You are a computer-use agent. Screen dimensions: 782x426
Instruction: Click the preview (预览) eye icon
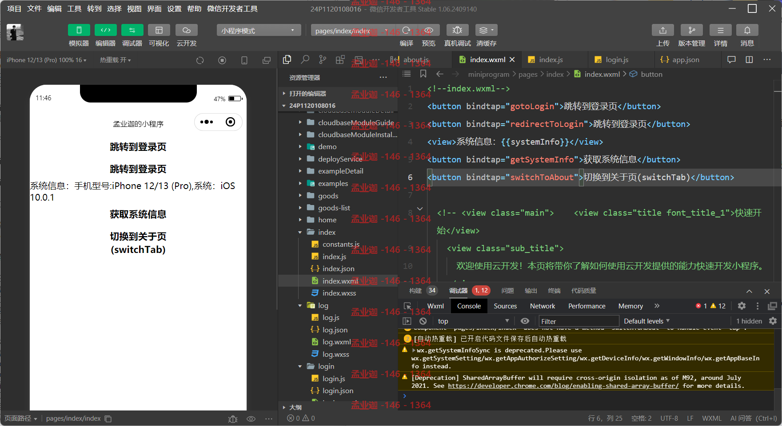coord(429,30)
